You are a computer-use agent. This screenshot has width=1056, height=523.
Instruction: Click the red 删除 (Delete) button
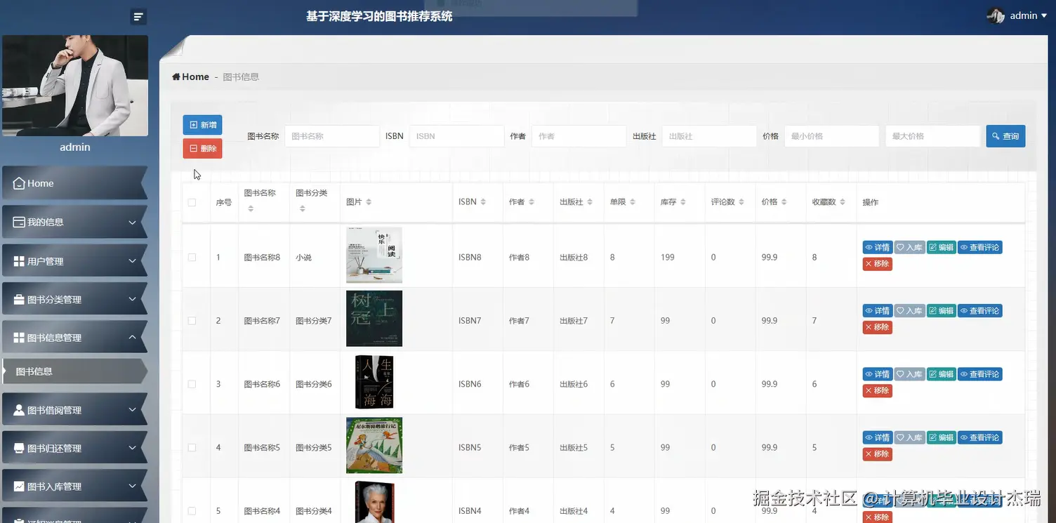202,149
